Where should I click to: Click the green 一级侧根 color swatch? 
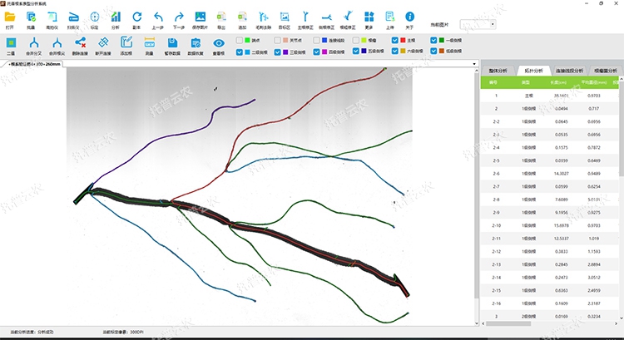(x=443, y=39)
